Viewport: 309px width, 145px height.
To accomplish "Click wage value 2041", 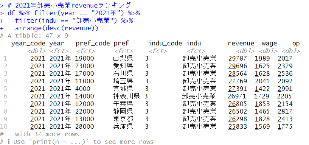I will click(262, 81).
